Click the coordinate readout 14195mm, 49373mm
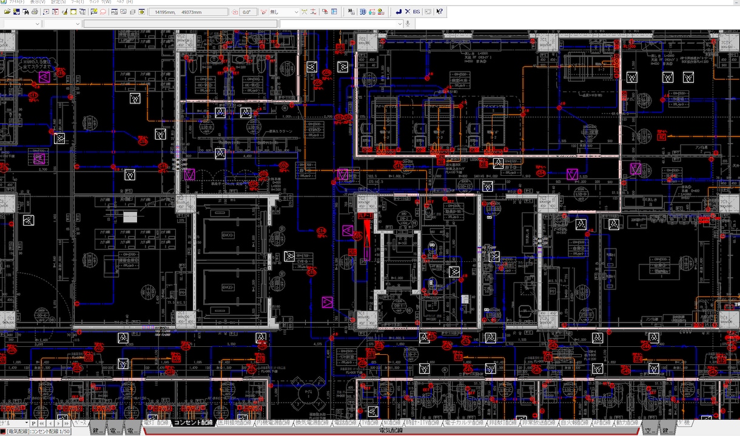The height and width of the screenshot is (436, 740). [187, 12]
